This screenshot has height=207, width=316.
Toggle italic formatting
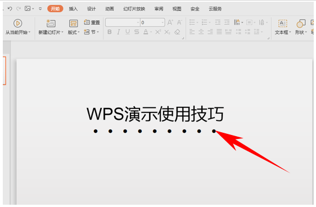119,32
